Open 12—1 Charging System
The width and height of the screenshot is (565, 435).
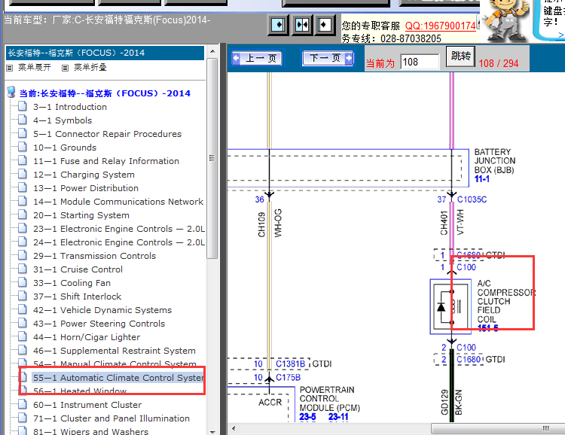84,175
